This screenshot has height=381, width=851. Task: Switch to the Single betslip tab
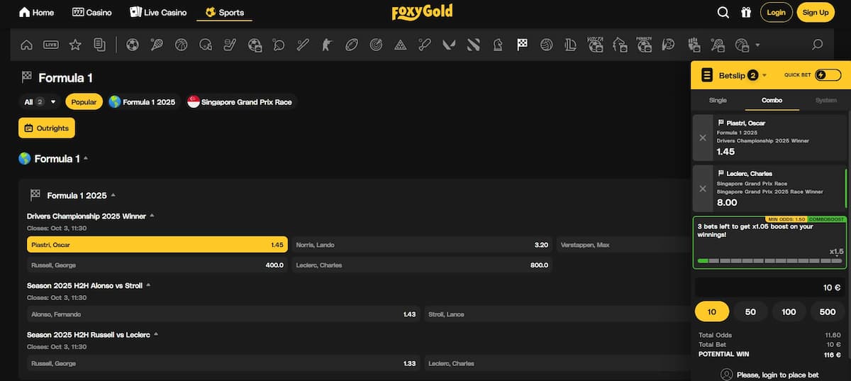tap(718, 101)
